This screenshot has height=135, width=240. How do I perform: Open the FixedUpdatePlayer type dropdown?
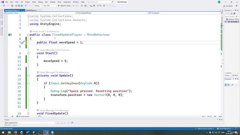(112, 13)
